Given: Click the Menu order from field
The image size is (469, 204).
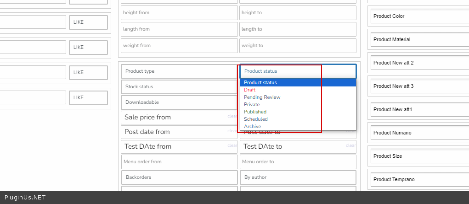Looking at the screenshot, I should click(x=179, y=161).
